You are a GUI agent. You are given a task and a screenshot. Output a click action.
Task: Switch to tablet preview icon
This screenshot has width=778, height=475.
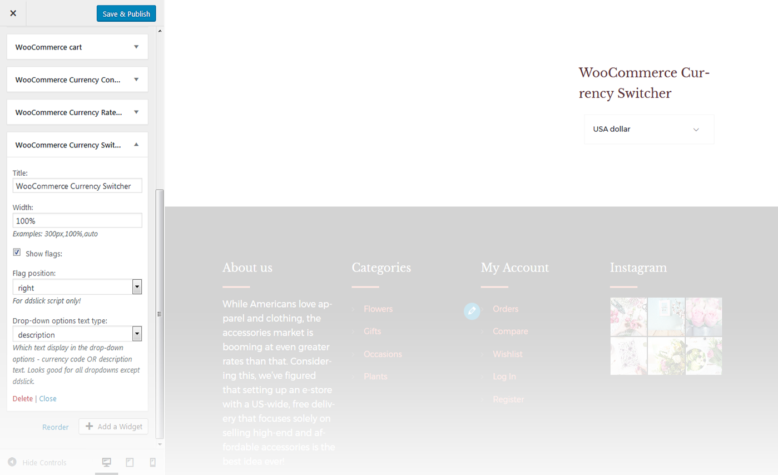pyautogui.click(x=130, y=462)
